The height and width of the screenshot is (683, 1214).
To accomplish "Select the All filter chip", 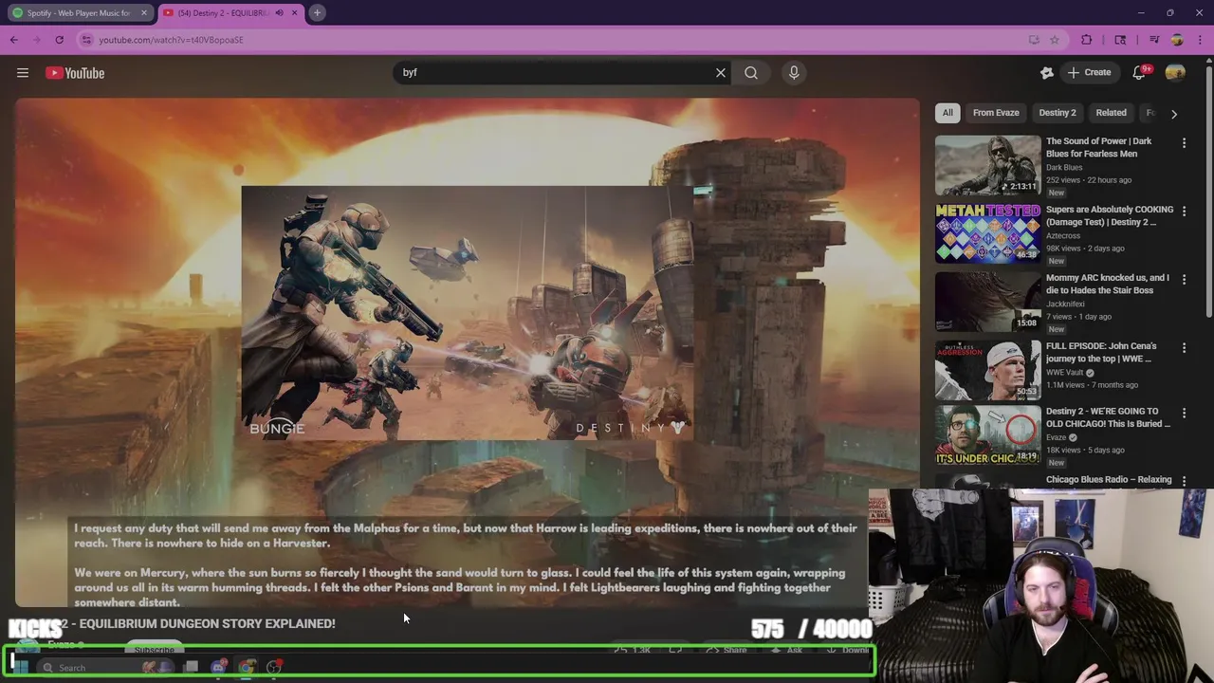I will coord(947,113).
